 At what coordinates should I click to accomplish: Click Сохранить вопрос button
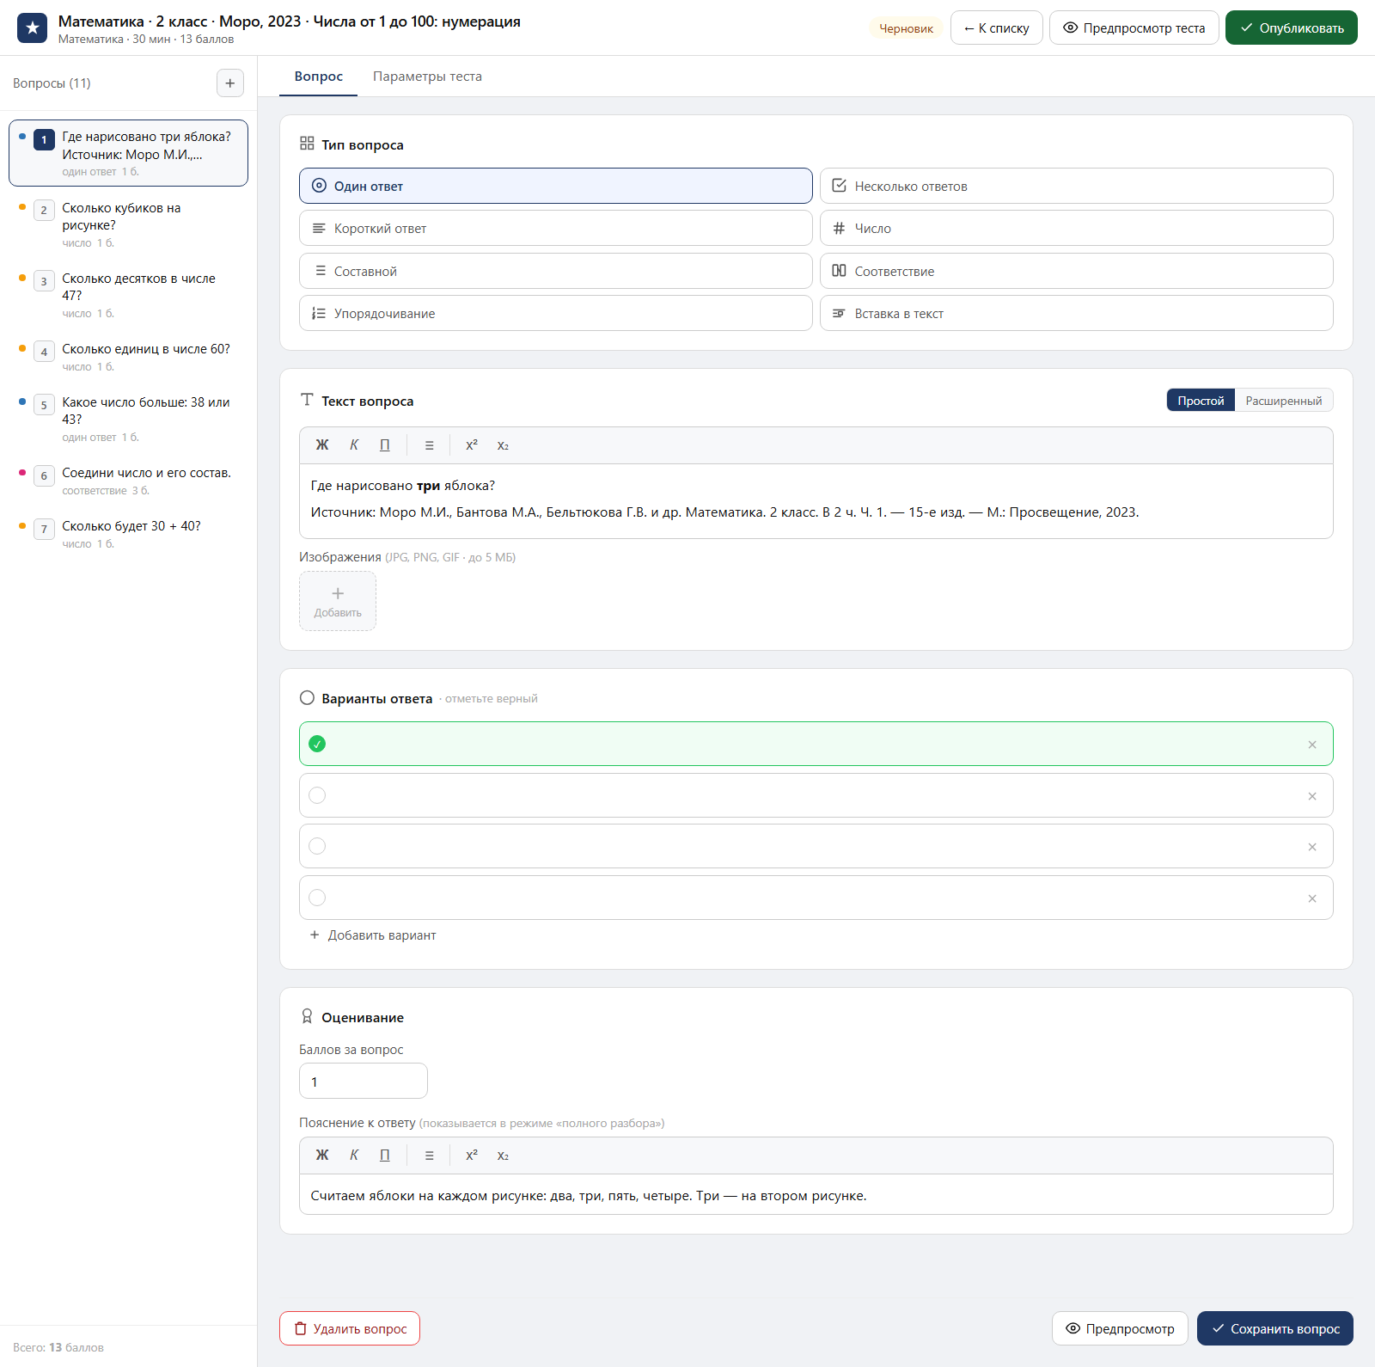(1274, 1328)
